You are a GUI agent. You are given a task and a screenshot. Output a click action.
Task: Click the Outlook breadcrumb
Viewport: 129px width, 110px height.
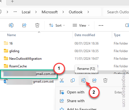tap(76, 12)
